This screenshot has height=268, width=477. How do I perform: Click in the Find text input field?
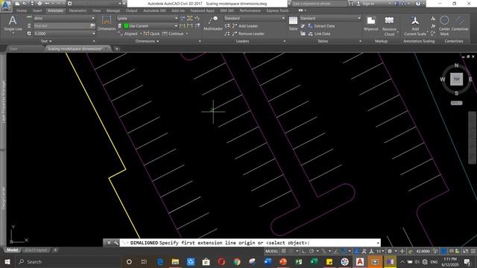coord(61,26)
